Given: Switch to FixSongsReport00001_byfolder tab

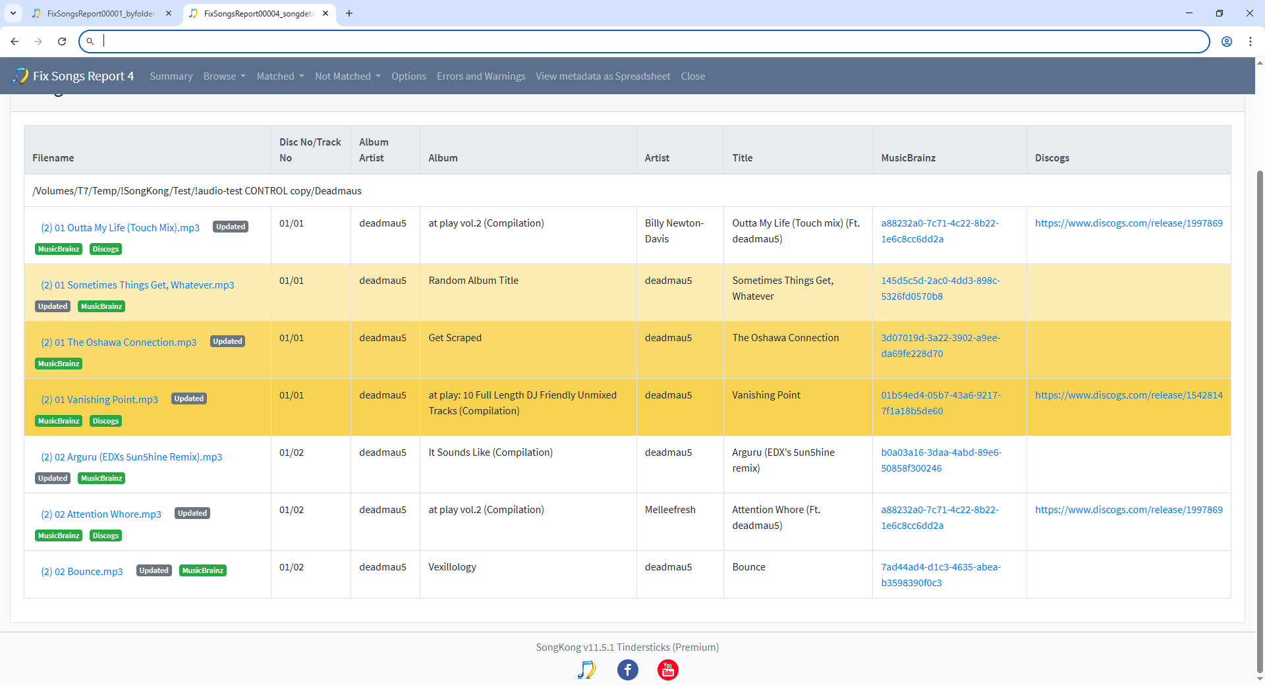Looking at the screenshot, I should pos(101,13).
